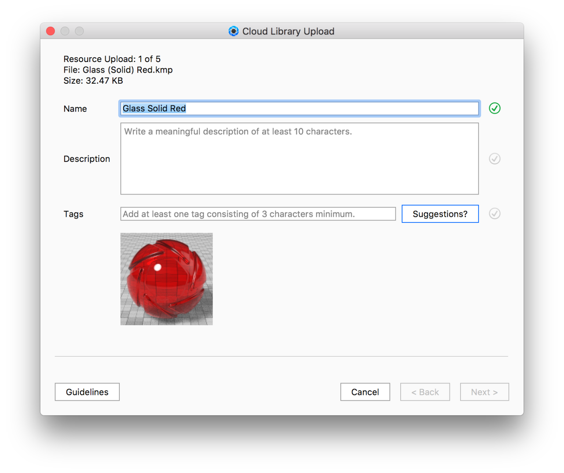Viewport: 564px width, 473px height.
Task: Click the Tags input field
Action: (257, 214)
